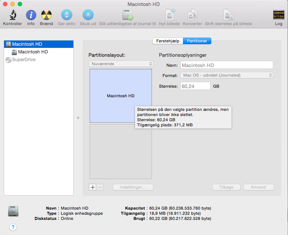Image resolution: width=288 pixels, height=235 pixels.
Task: Open the Log viewer icon
Action: tap(278, 15)
